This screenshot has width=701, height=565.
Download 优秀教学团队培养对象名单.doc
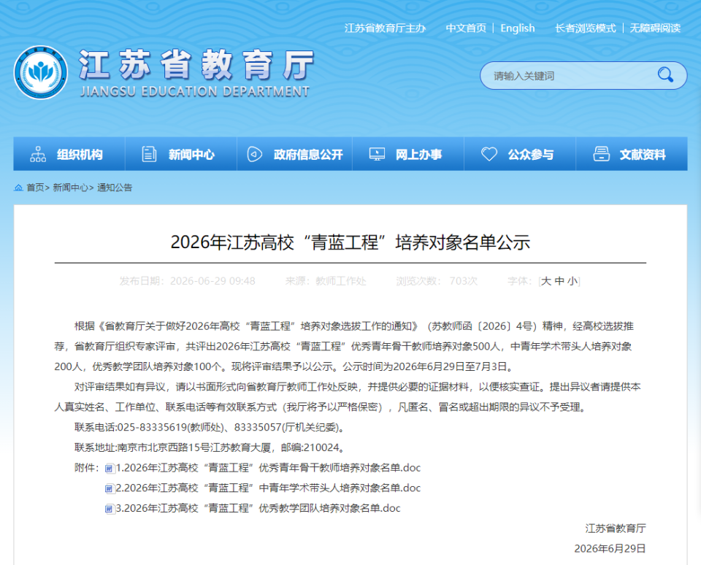pyautogui.click(x=258, y=508)
